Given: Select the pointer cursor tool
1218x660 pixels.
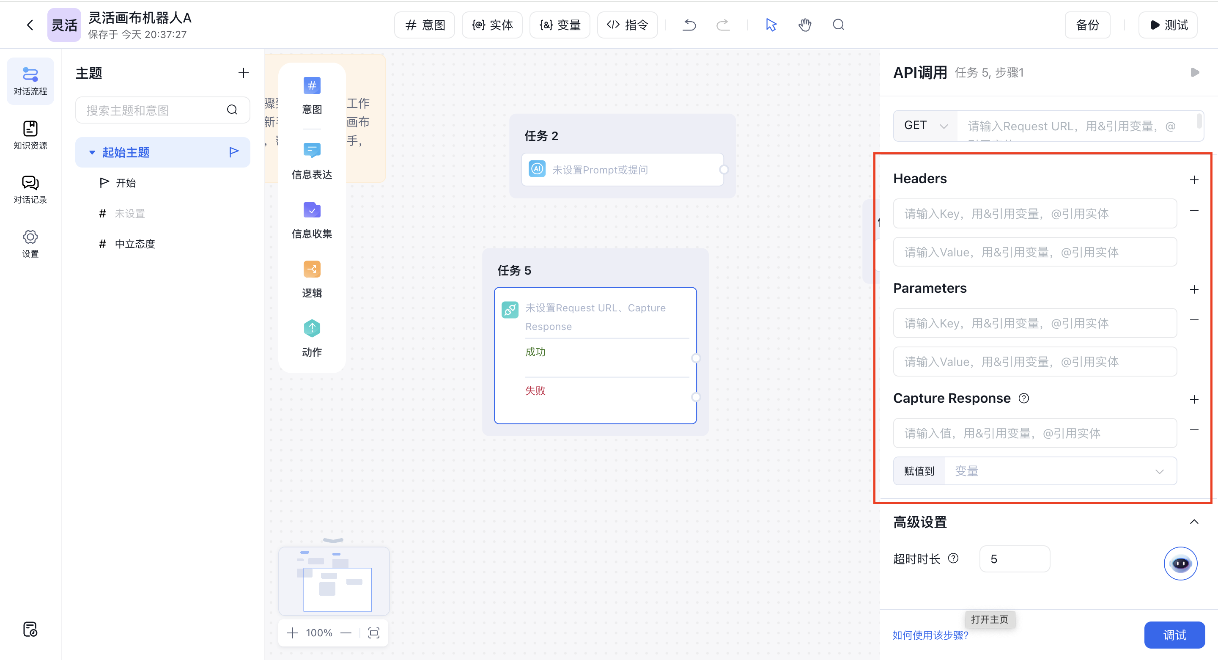Looking at the screenshot, I should pyautogui.click(x=771, y=25).
